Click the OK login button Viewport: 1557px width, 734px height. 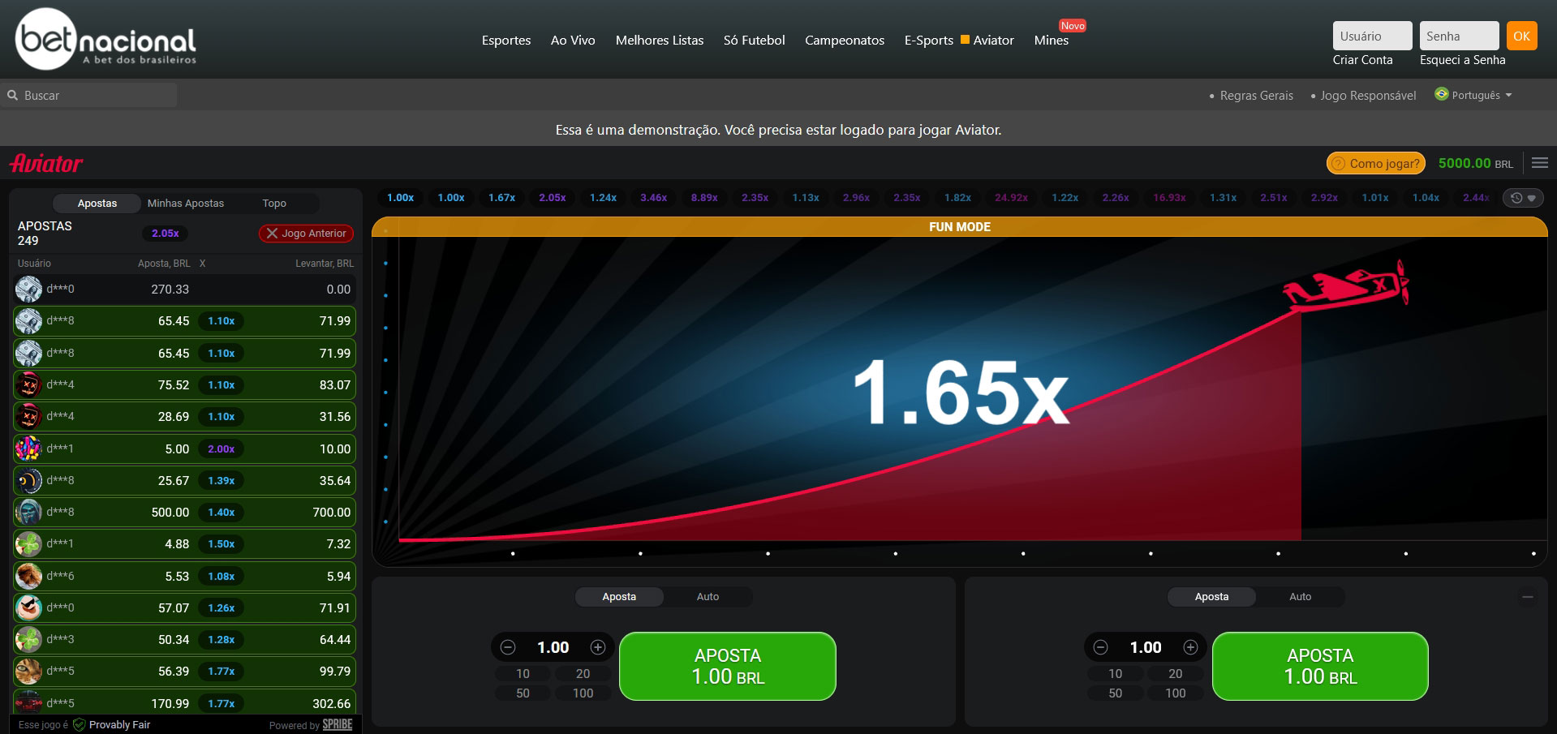point(1521,36)
